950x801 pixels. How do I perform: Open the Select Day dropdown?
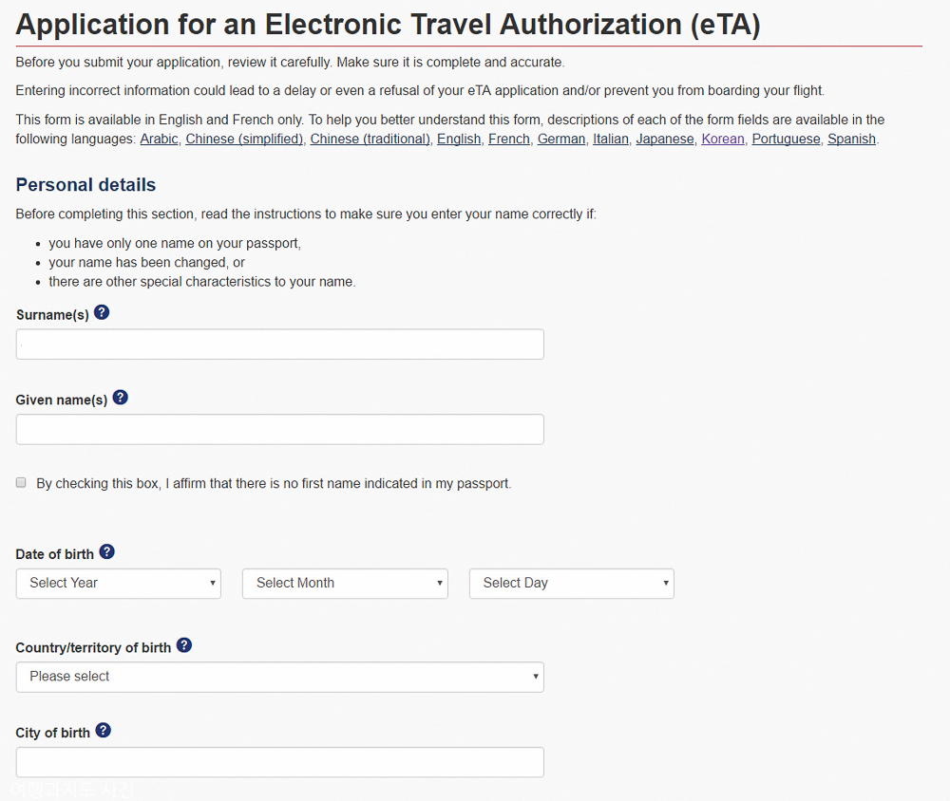click(572, 583)
